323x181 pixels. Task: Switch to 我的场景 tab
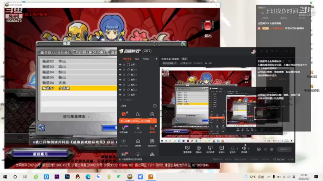[x=127, y=59]
